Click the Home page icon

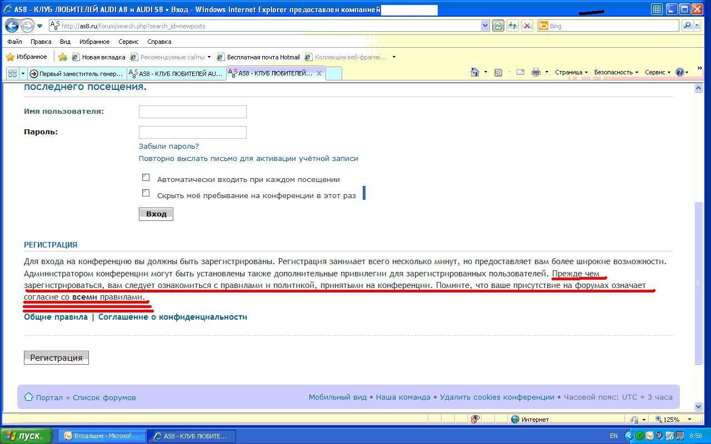[474, 72]
